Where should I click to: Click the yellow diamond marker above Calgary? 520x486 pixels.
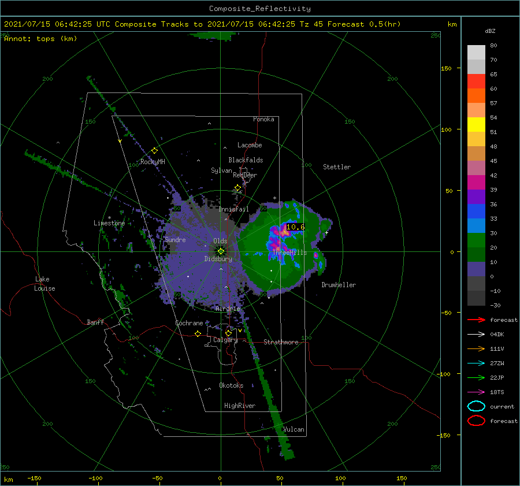(x=228, y=333)
